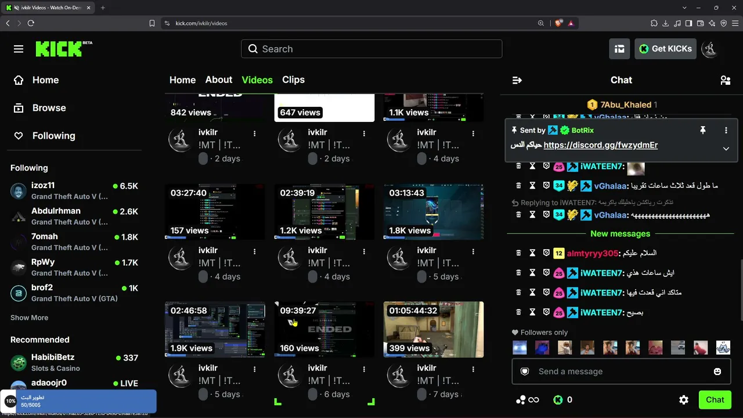Open HabibiBetz recommended channel

pyautogui.click(x=74, y=362)
